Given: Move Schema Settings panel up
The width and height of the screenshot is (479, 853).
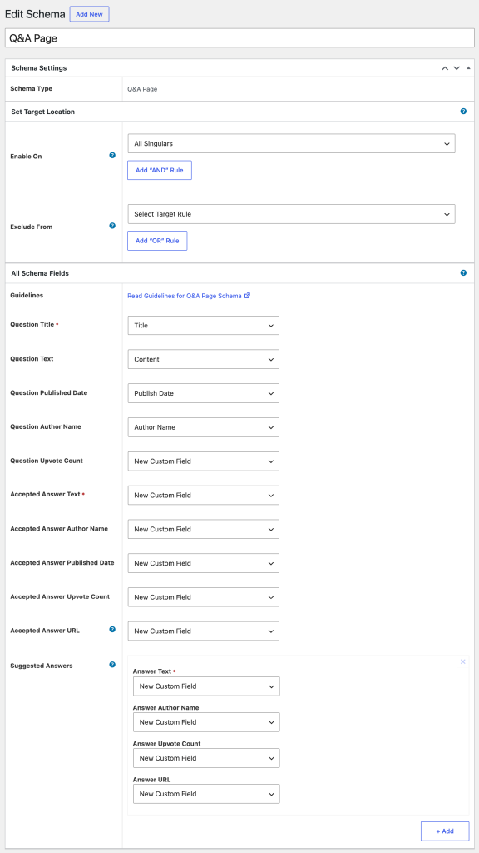Looking at the screenshot, I should coord(445,68).
